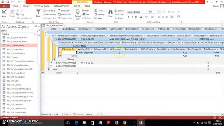Screen dimensions: 224x126
Task: Run Spelling check
Action: (x=99, y=14)
